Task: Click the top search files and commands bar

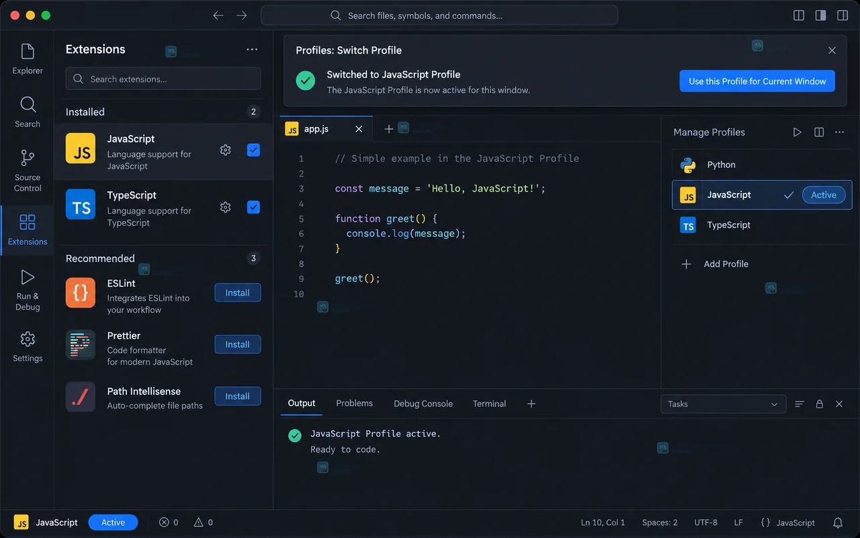Action: coord(439,15)
